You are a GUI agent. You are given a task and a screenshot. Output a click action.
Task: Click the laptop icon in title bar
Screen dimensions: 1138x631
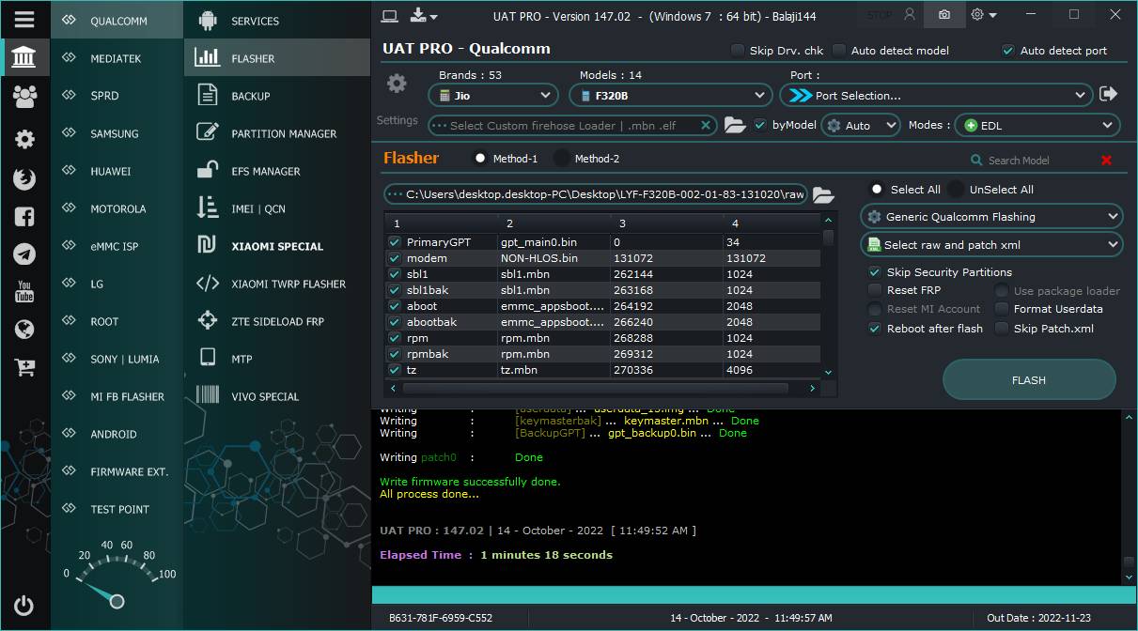point(390,15)
